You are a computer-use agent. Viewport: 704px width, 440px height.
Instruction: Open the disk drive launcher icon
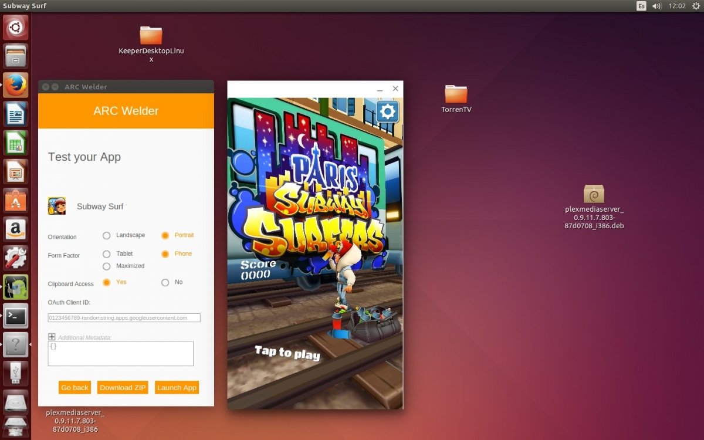[x=16, y=402]
